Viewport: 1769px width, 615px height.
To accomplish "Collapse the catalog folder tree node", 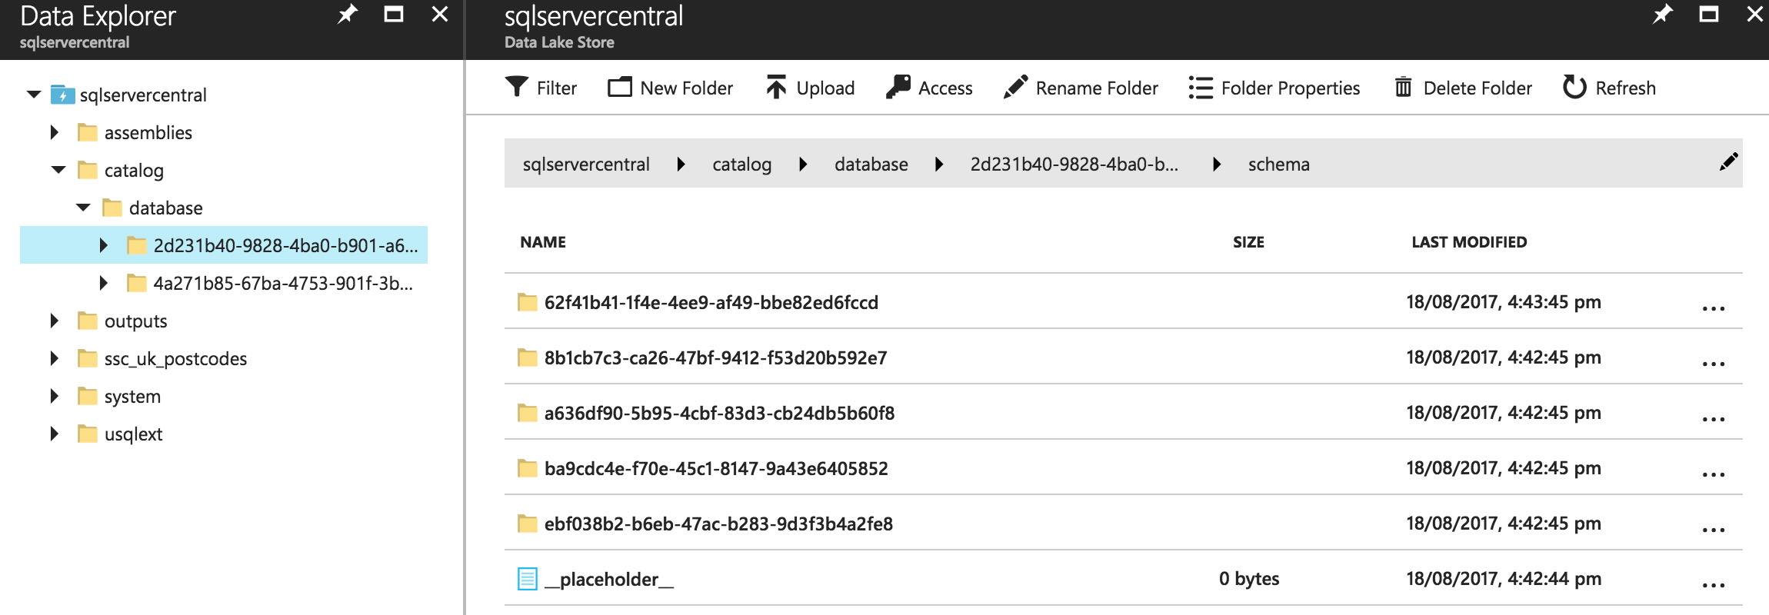I will pos(58,170).
